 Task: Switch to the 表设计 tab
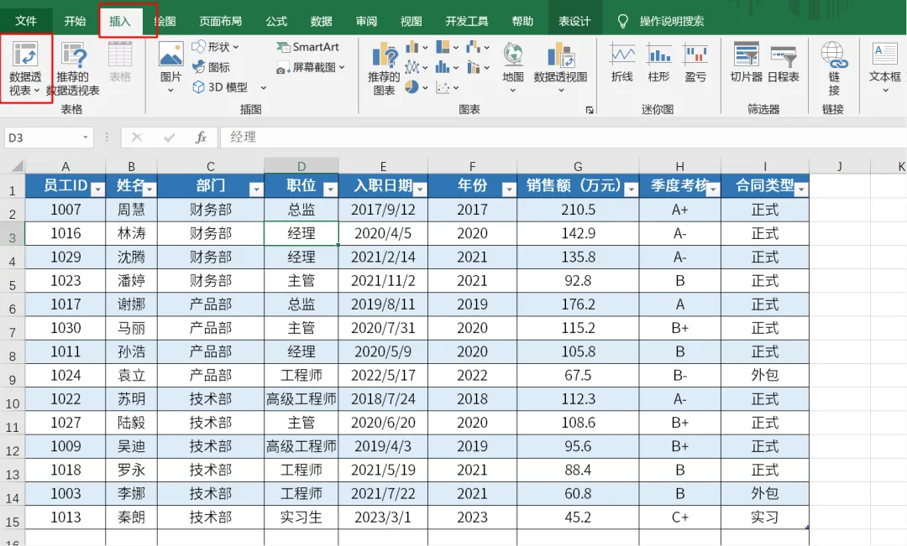point(574,21)
